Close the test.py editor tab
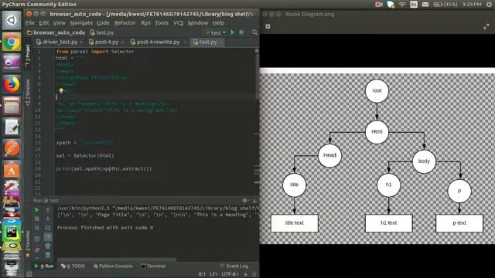This screenshot has height=278, width=495. pyautogui.click(x=220, y=42)
